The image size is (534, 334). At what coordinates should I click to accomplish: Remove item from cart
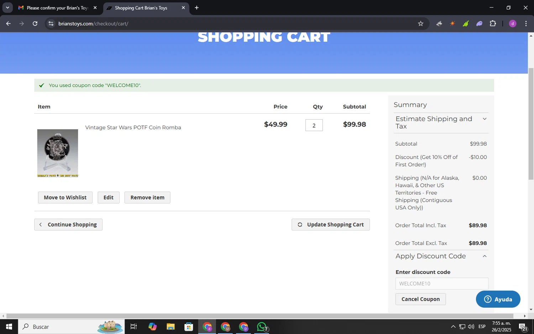pos(147,198)
